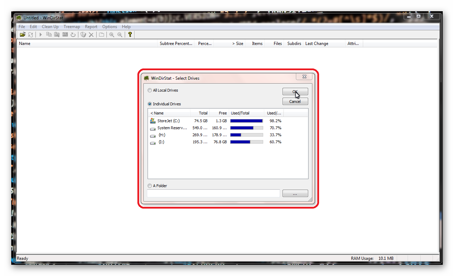Screen dimensions: 454x276
Task: Select the All Local Drives radio button
Action: coord(150,90)
